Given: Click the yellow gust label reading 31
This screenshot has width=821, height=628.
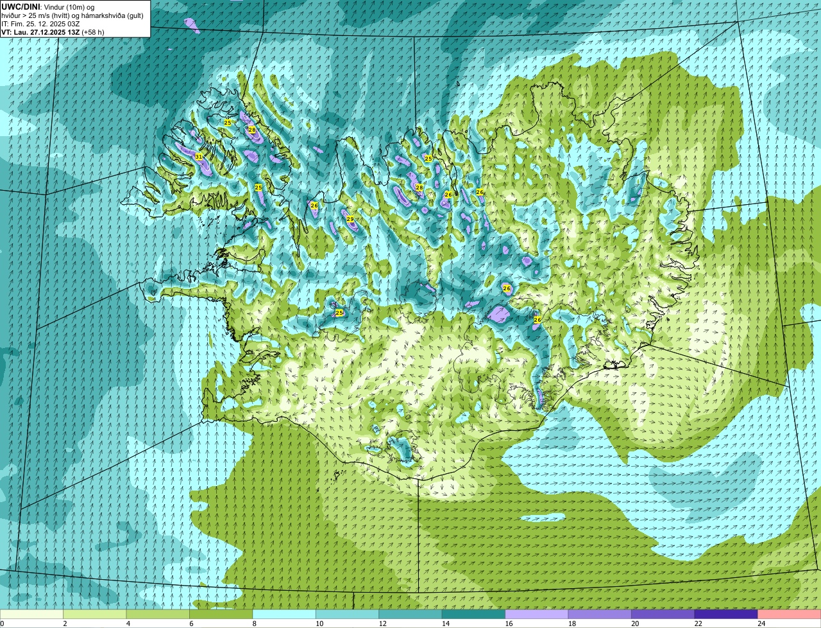Looking at the screenshot, I should pyautogui.click(x=199, y=157).
